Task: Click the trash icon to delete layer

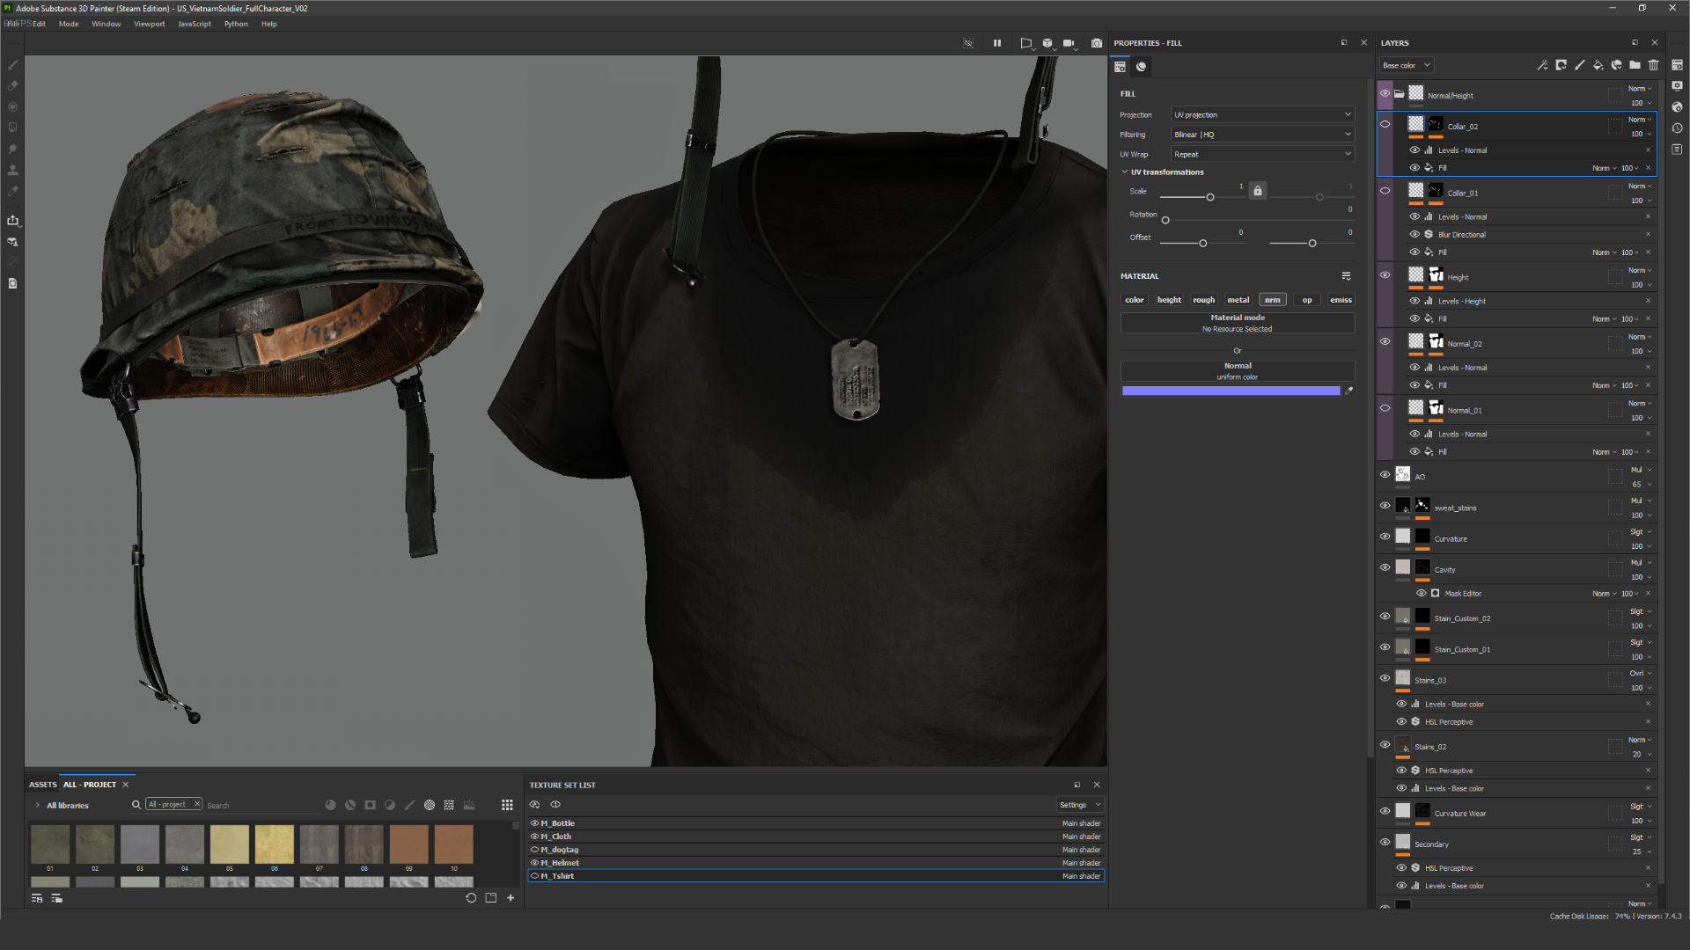Action: click(1653, 65)
